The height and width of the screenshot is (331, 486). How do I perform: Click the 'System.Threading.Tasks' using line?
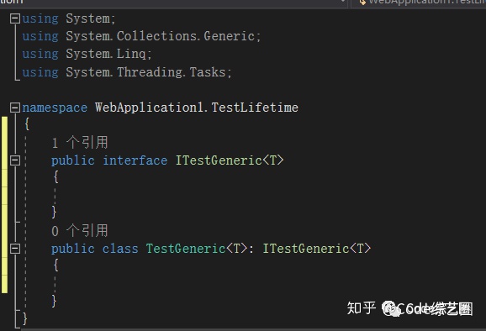coord(127,72)
